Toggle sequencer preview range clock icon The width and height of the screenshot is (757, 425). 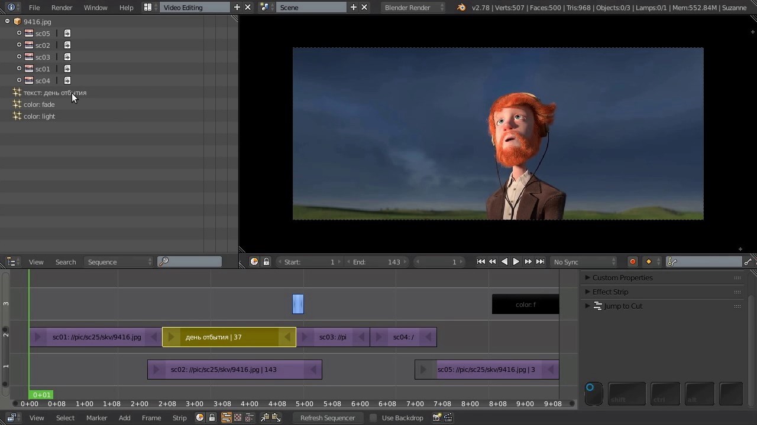pyautogui.click(x=200, y=418)
